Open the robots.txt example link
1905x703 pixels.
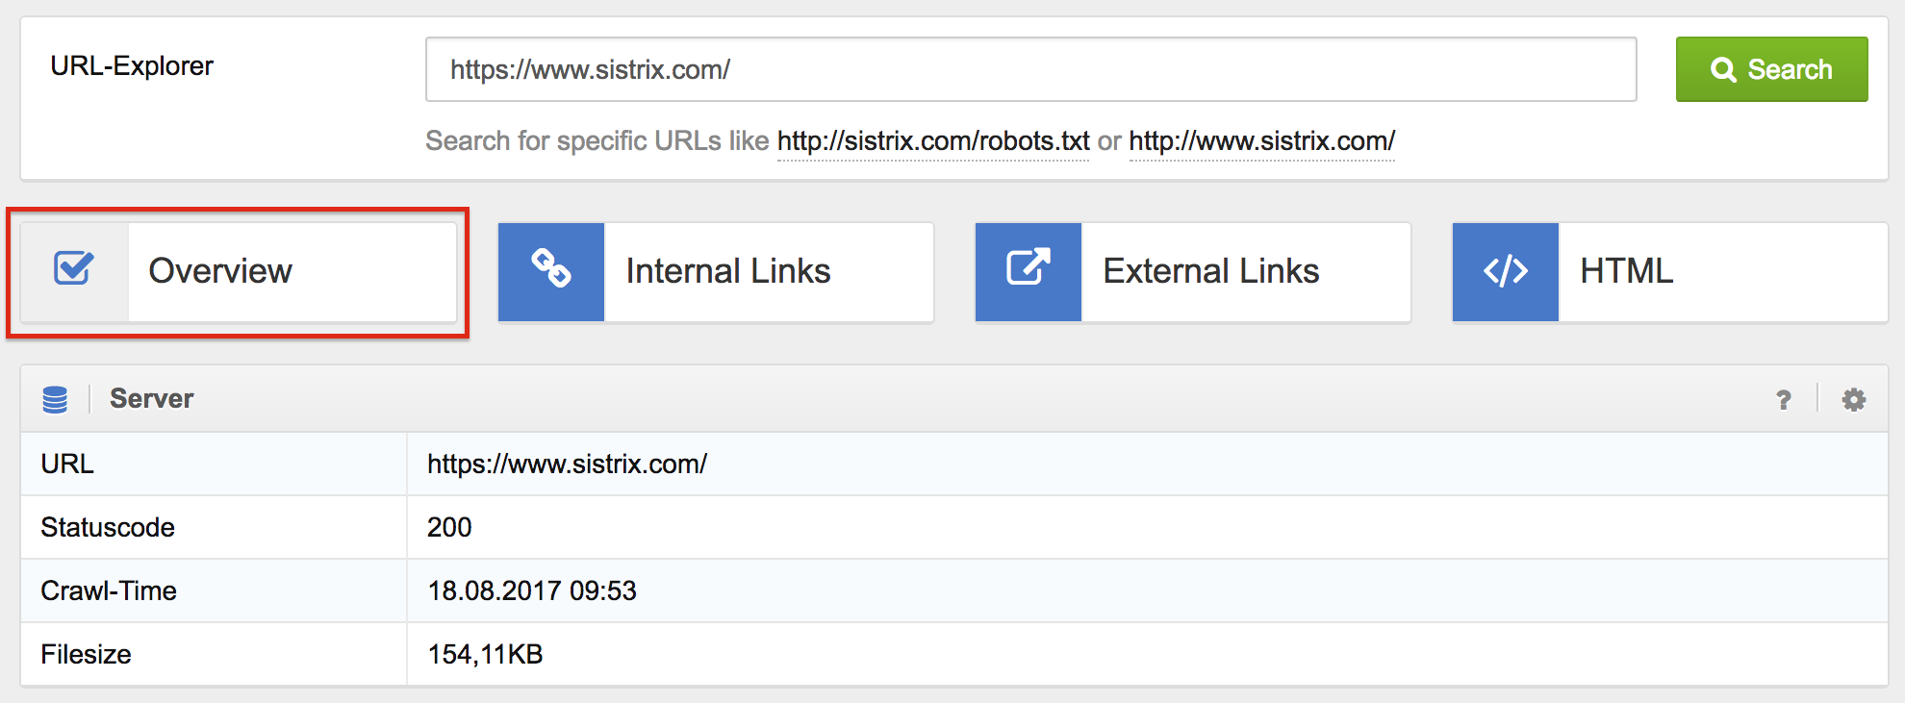click(x=931, y=140)
